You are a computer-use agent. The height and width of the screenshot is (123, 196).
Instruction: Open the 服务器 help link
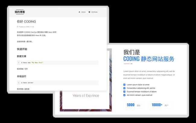click(x=27, y=89)
